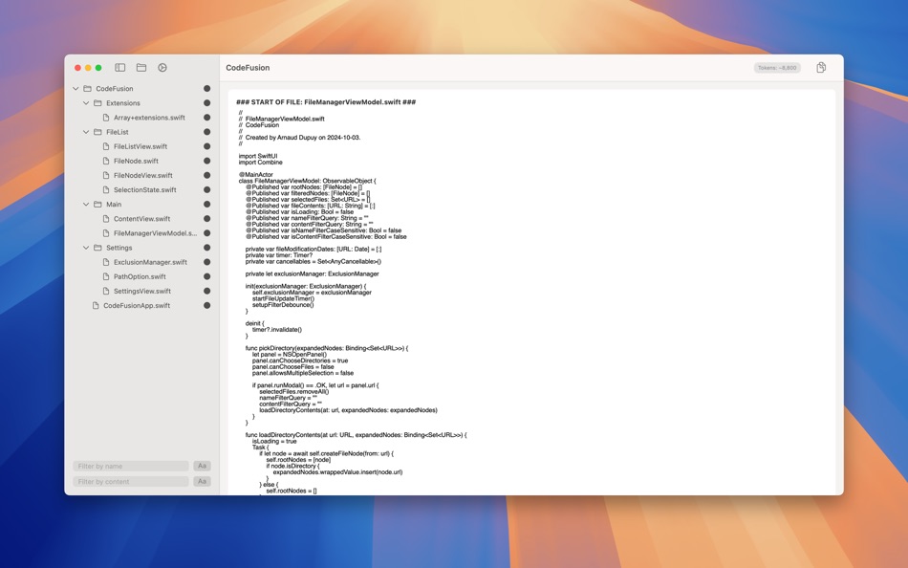
Task: Click the file icon of ExclusionManager.swift
Action: 106,263
